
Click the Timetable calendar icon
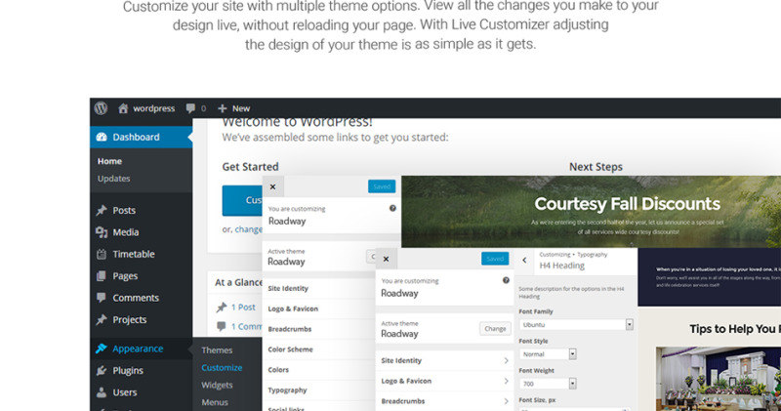click(102, 254)
